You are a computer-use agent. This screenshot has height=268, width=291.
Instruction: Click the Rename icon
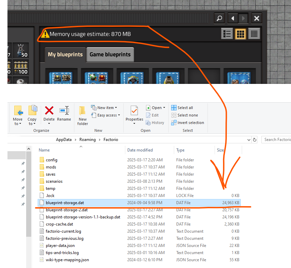[x=64, y=111]
